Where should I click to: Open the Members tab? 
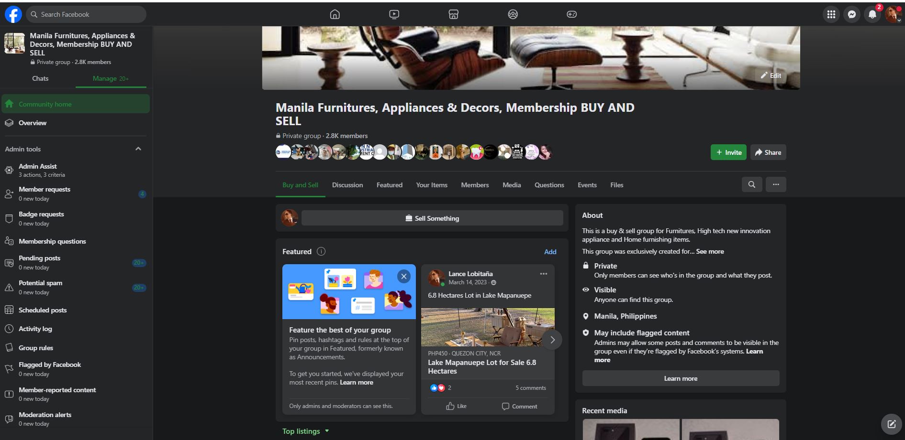pyautogui.click(x=475, y=185)
